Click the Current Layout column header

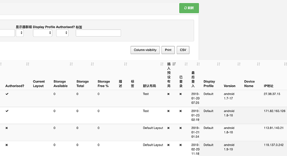(x=39, y=84)
